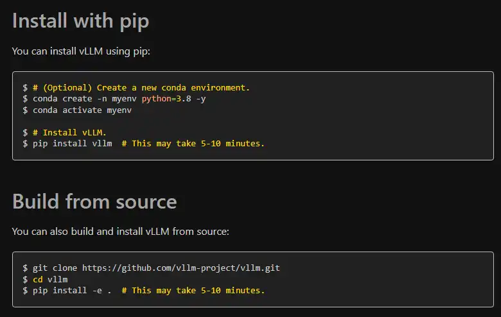Screen dimensions: 501x317
Task: Click the github.com/vllm-project/vllm.git URL
Action: tap(181, 268)
